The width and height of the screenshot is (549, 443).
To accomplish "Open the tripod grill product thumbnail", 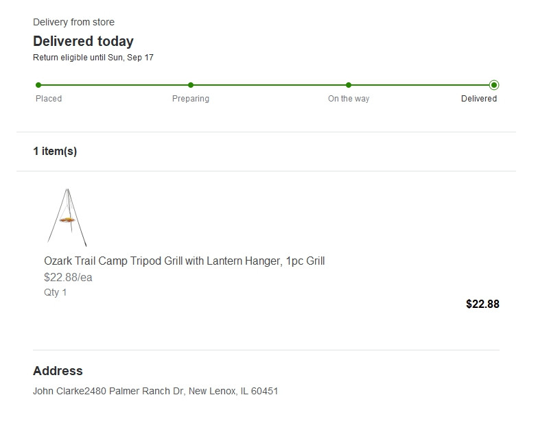I will (x=67, y=217).
